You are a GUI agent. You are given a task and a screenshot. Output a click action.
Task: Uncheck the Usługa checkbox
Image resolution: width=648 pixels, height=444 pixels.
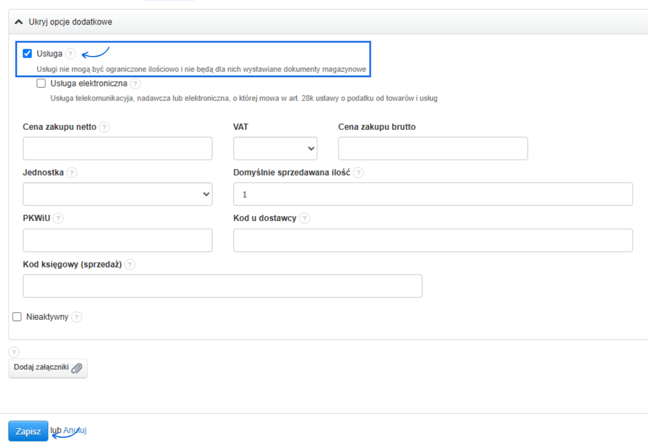[28, 53]
